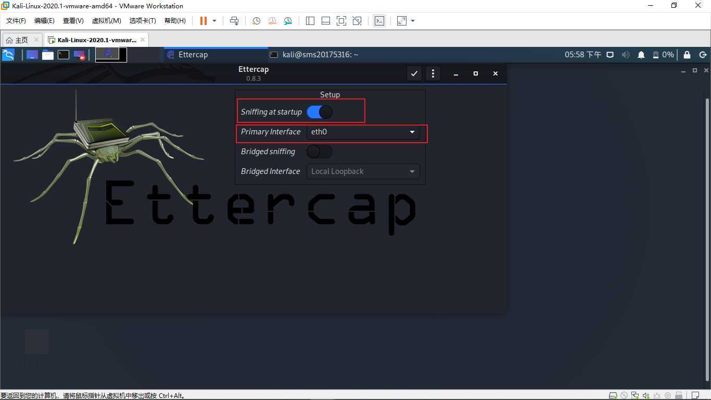Image resolution: width=711 pixels, height=400 pixels.
Task: Switch to the Ettercap taskbar window button
Action: click(x=216, y=55)
